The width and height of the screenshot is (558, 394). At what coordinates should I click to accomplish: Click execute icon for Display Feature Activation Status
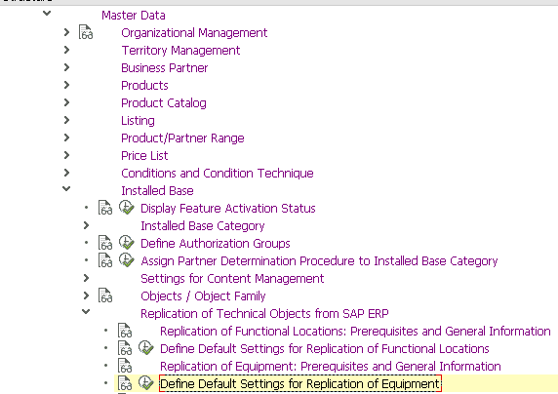pyautogui.click(x=127, y=207)
